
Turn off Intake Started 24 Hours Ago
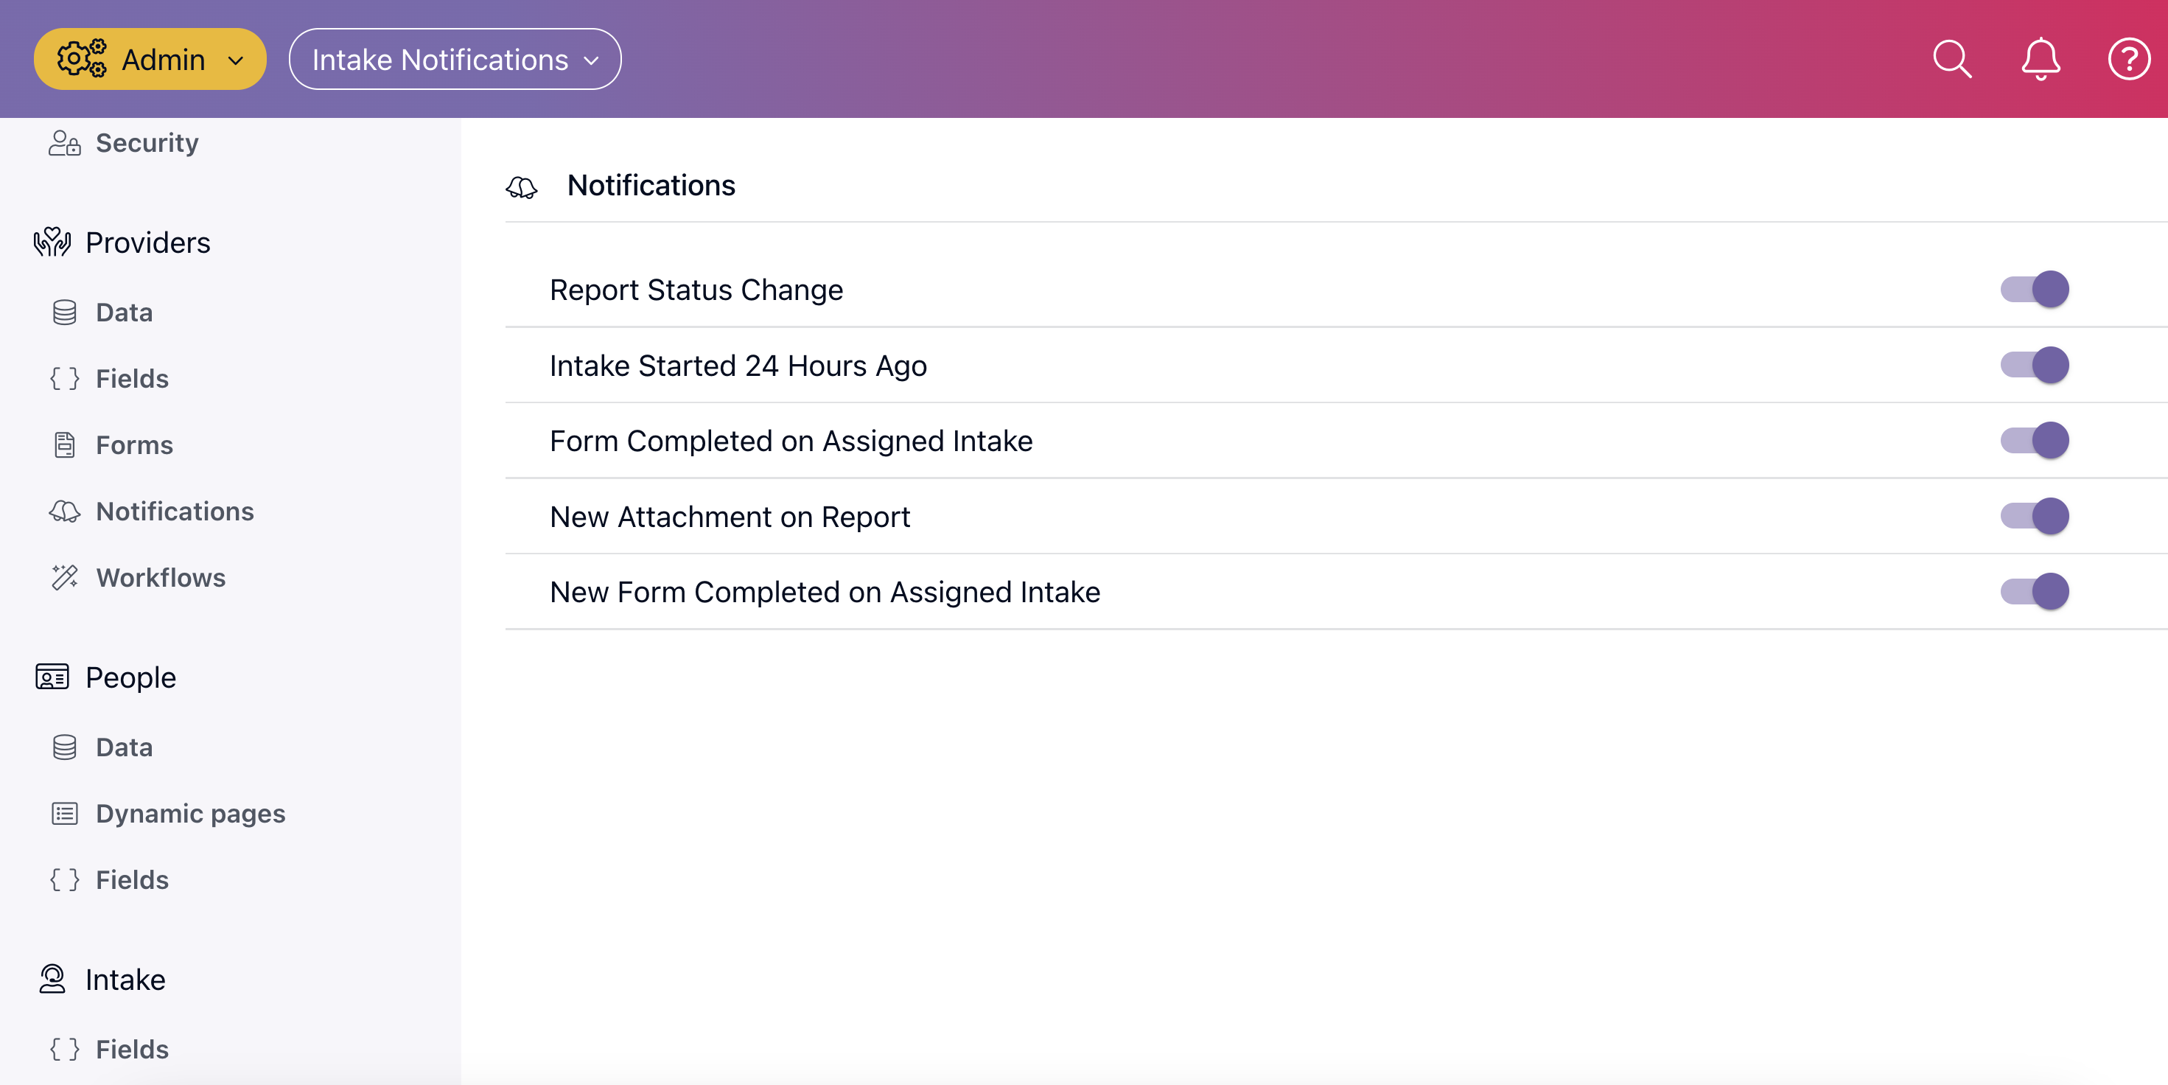[2035, 364]
